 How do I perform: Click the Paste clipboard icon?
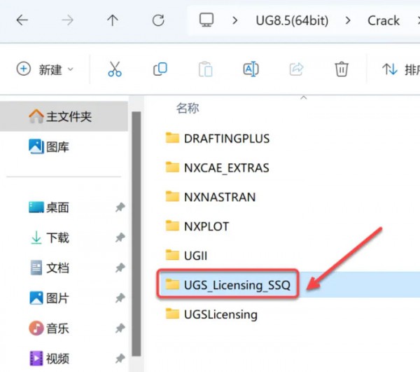tap(205, 69)
